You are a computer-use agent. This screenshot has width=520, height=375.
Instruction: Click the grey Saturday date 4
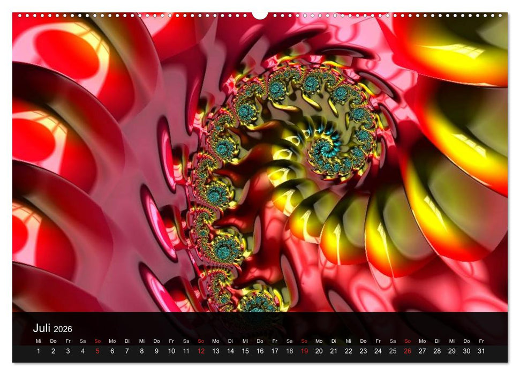tap(82, 351)
